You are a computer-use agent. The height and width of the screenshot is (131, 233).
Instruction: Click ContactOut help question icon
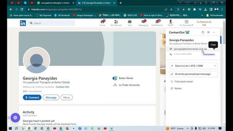point(203,32)
